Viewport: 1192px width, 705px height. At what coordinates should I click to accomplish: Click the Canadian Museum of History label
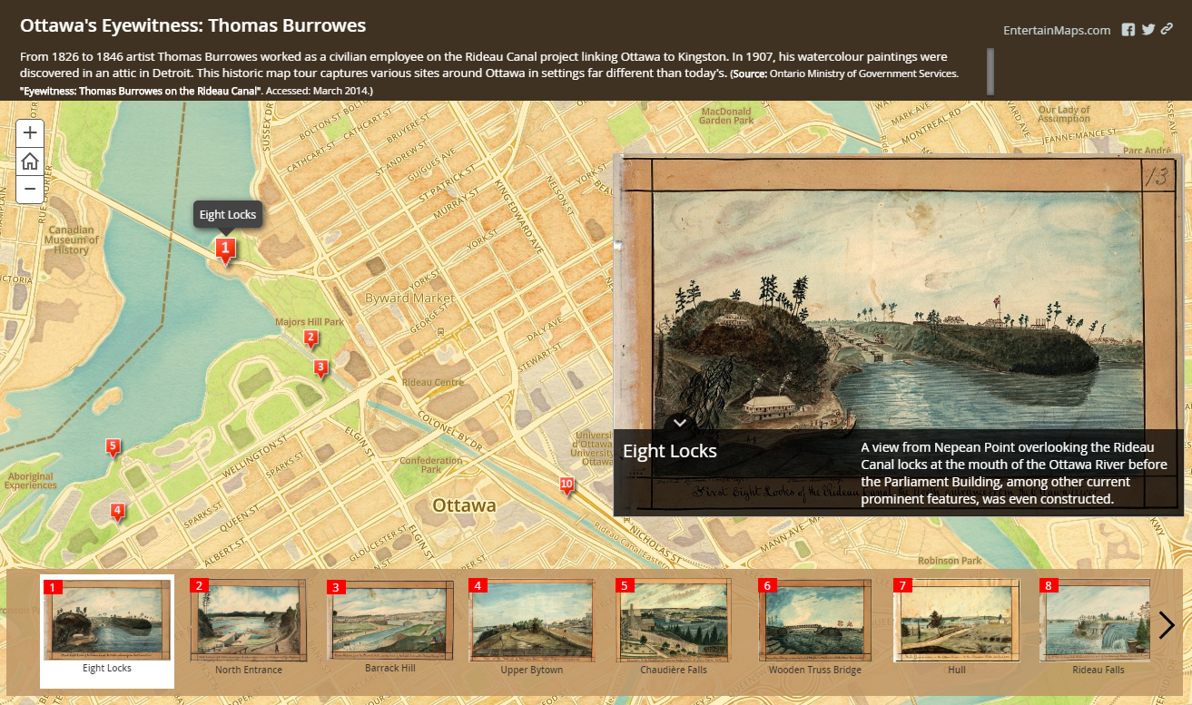point(72,240)
